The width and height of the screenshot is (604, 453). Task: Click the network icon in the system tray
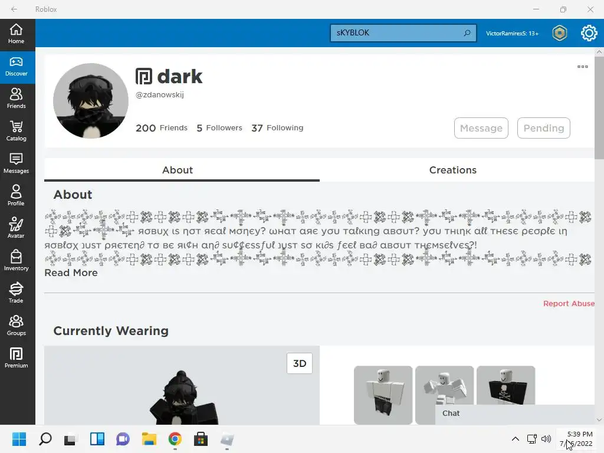click(532, 439)
